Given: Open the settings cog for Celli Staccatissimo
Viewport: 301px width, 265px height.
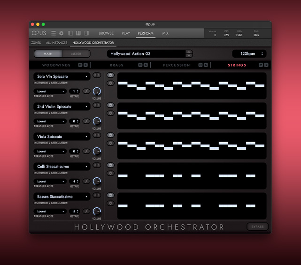Looking at the screenshot, I should pos(110,174).
